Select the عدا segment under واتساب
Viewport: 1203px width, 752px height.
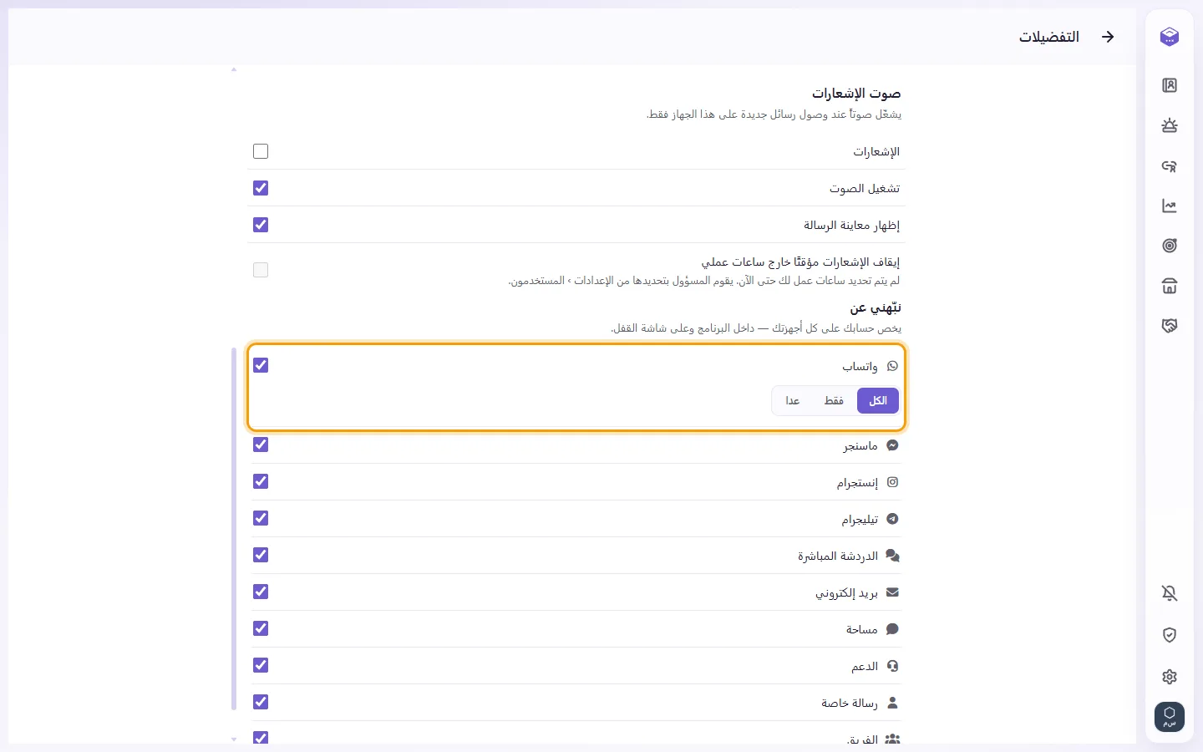click(x=793, y=400)
